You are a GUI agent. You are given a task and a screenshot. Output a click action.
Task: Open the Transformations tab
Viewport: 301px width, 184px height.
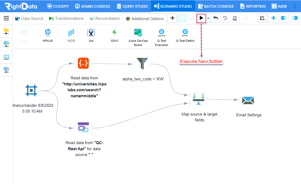coord(66,19)
